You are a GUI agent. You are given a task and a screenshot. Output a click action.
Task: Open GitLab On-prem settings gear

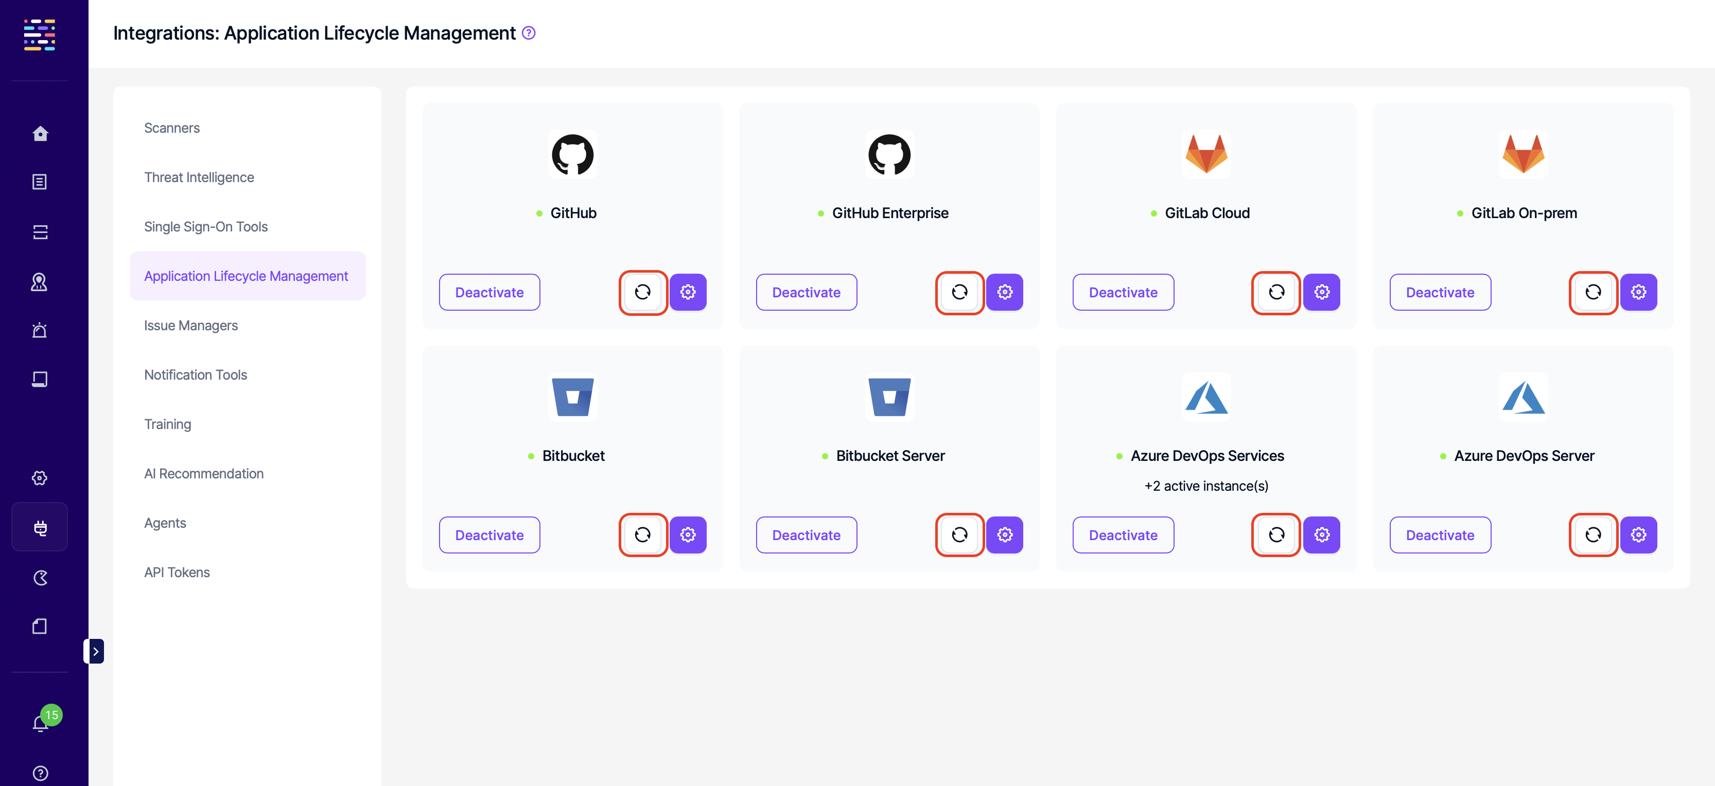pos(1638,292)
